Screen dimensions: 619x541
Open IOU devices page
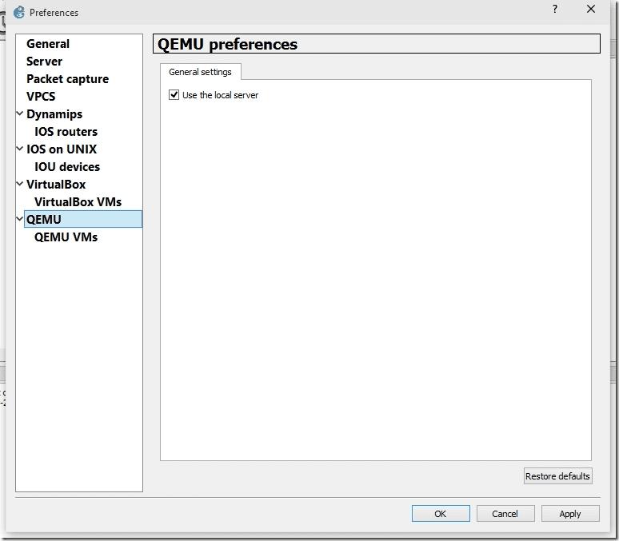click(67, 166)
